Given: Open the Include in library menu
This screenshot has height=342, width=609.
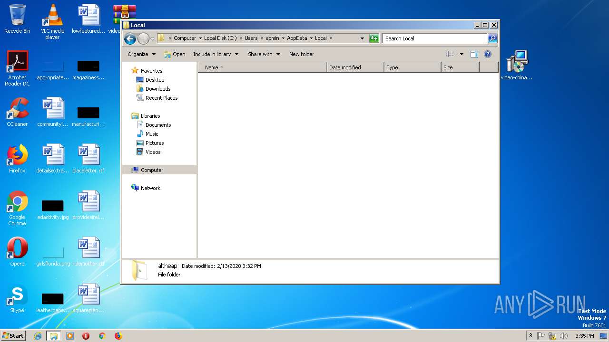Looking at the screenshot, I should [216, 54].
